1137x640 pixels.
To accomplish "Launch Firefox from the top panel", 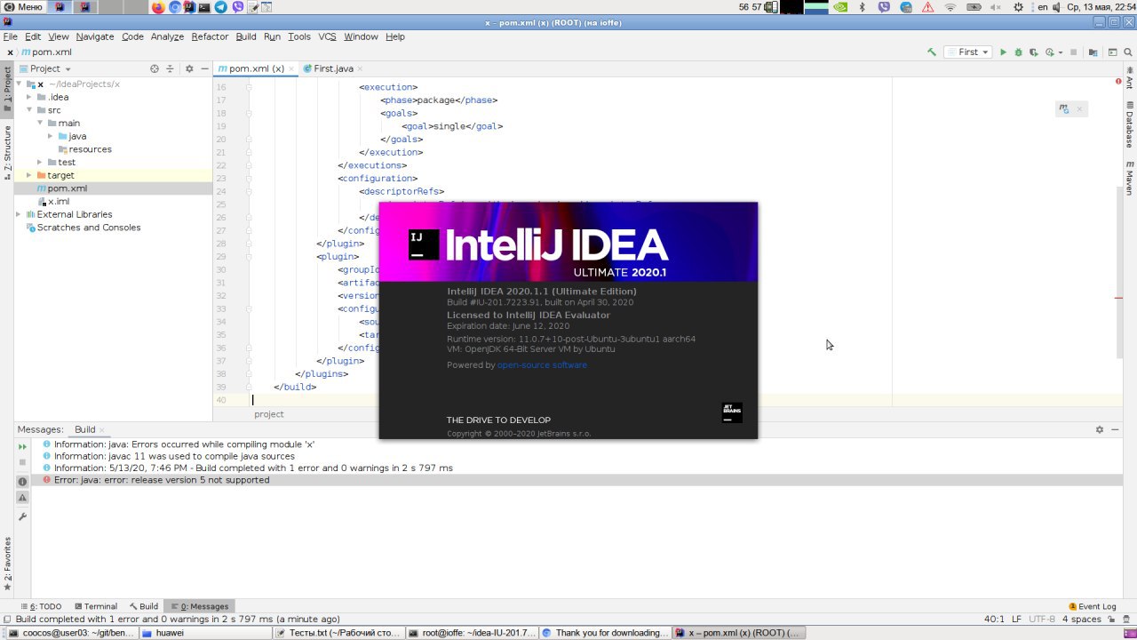I will click(158, 7).
